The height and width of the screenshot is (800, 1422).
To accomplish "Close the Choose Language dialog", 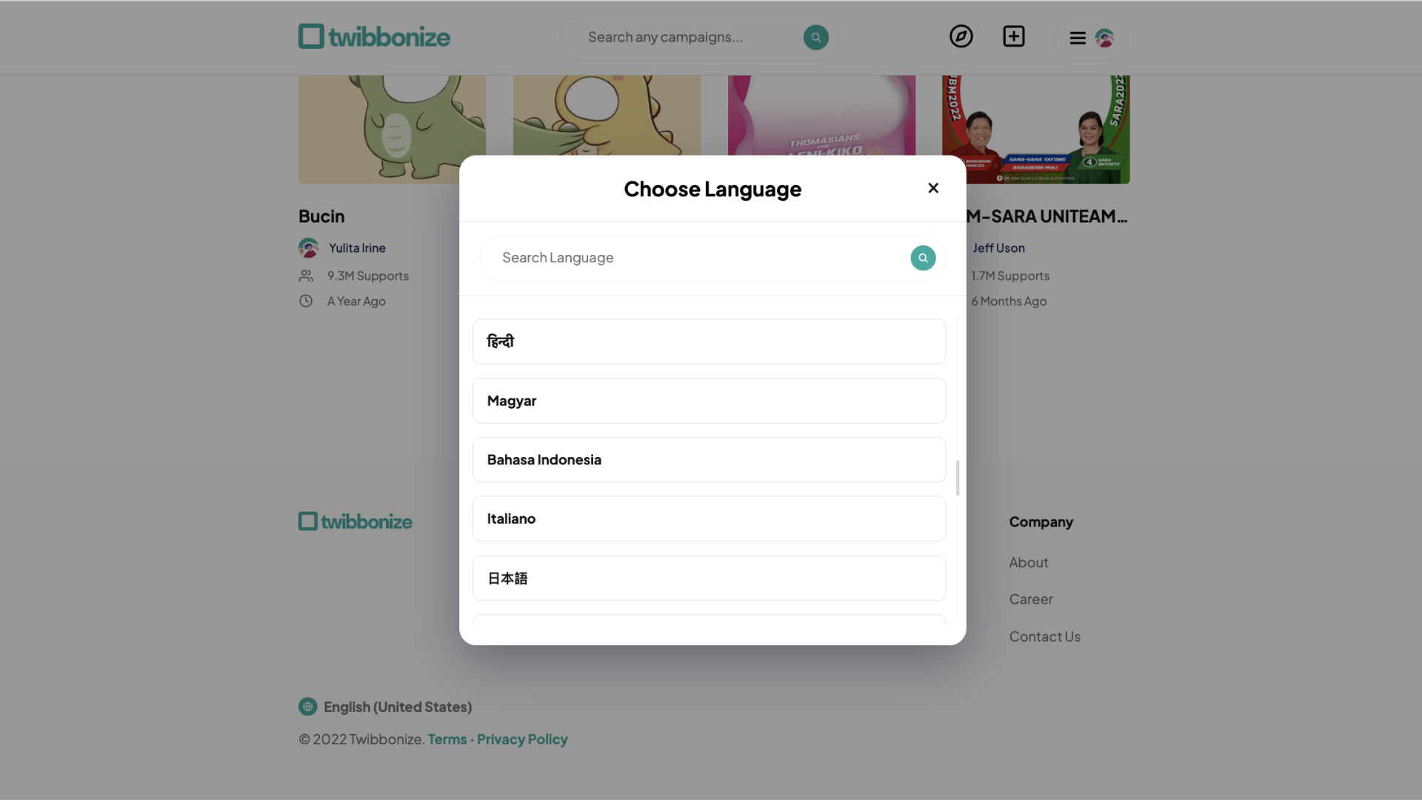I will click(934, 189).
